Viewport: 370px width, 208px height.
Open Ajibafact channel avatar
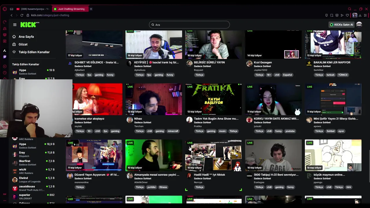tap(70, 64)
